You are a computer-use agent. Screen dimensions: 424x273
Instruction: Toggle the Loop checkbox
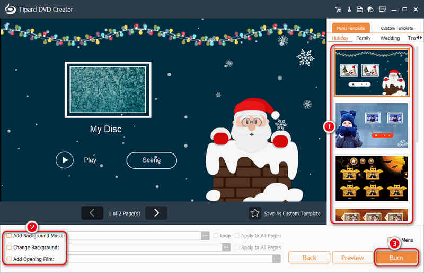tap(216, 236)
